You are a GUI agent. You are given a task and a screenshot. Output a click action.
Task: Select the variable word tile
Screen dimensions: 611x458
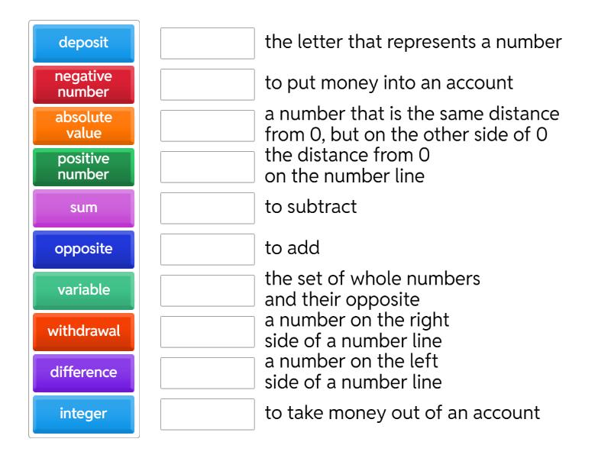click(82, 290)
